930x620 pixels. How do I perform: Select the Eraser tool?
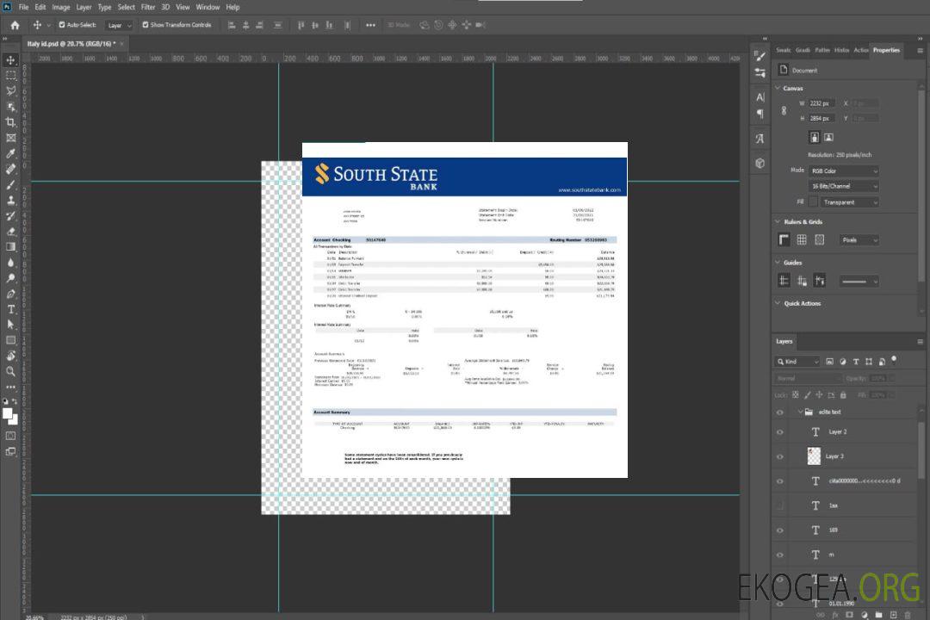tap(10, 232)
